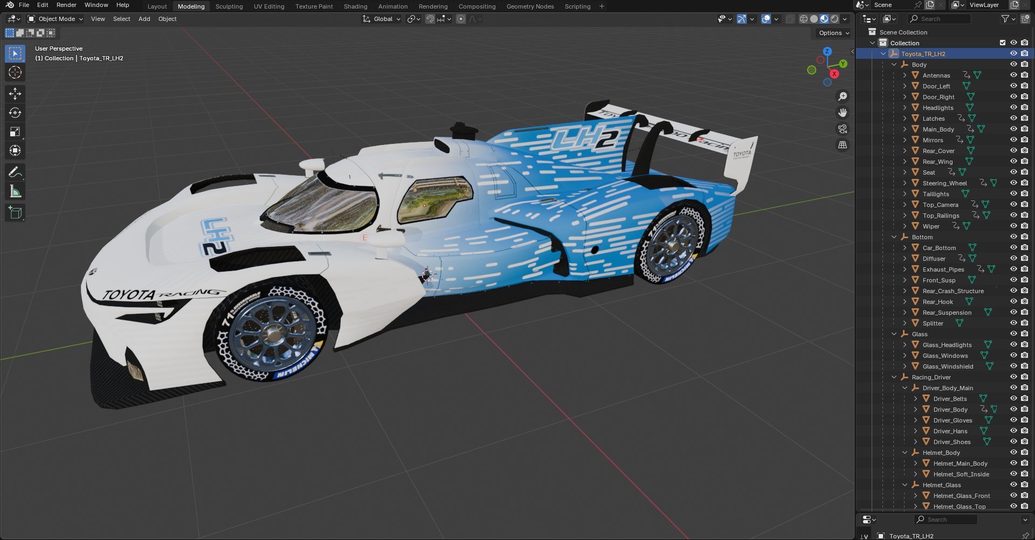
Task: Select the Add Cube tool
Action: click(x=15, y=212)
